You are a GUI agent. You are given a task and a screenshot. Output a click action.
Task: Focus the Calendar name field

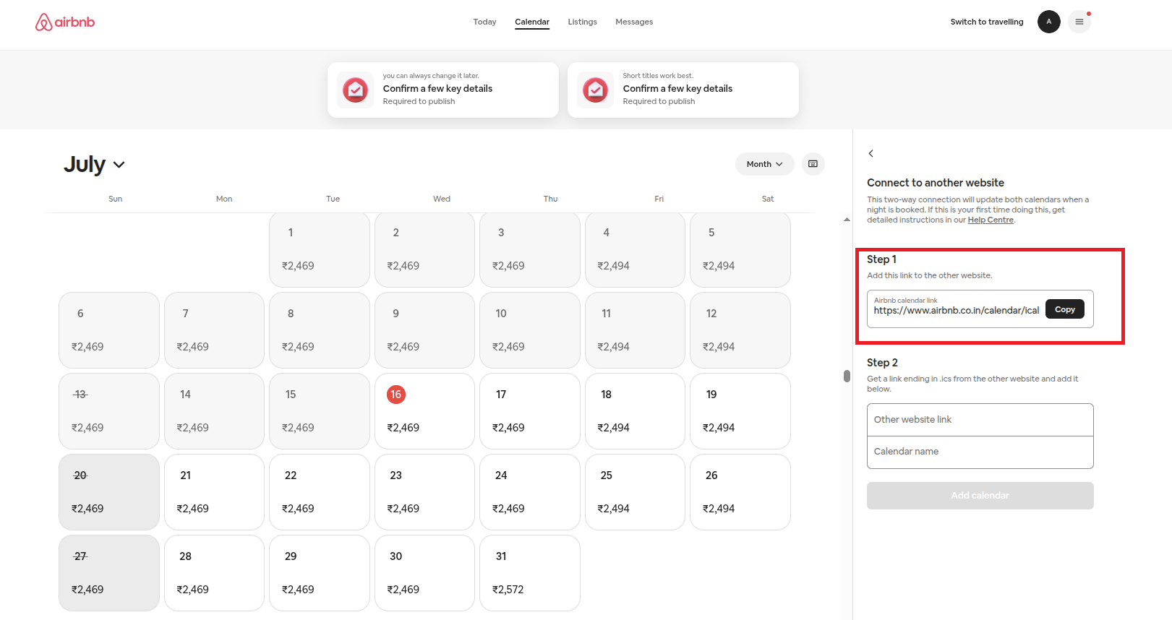[980, 452]
